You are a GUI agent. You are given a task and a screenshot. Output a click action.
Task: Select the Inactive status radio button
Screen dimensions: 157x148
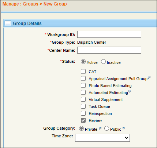(x=103, y=62)
